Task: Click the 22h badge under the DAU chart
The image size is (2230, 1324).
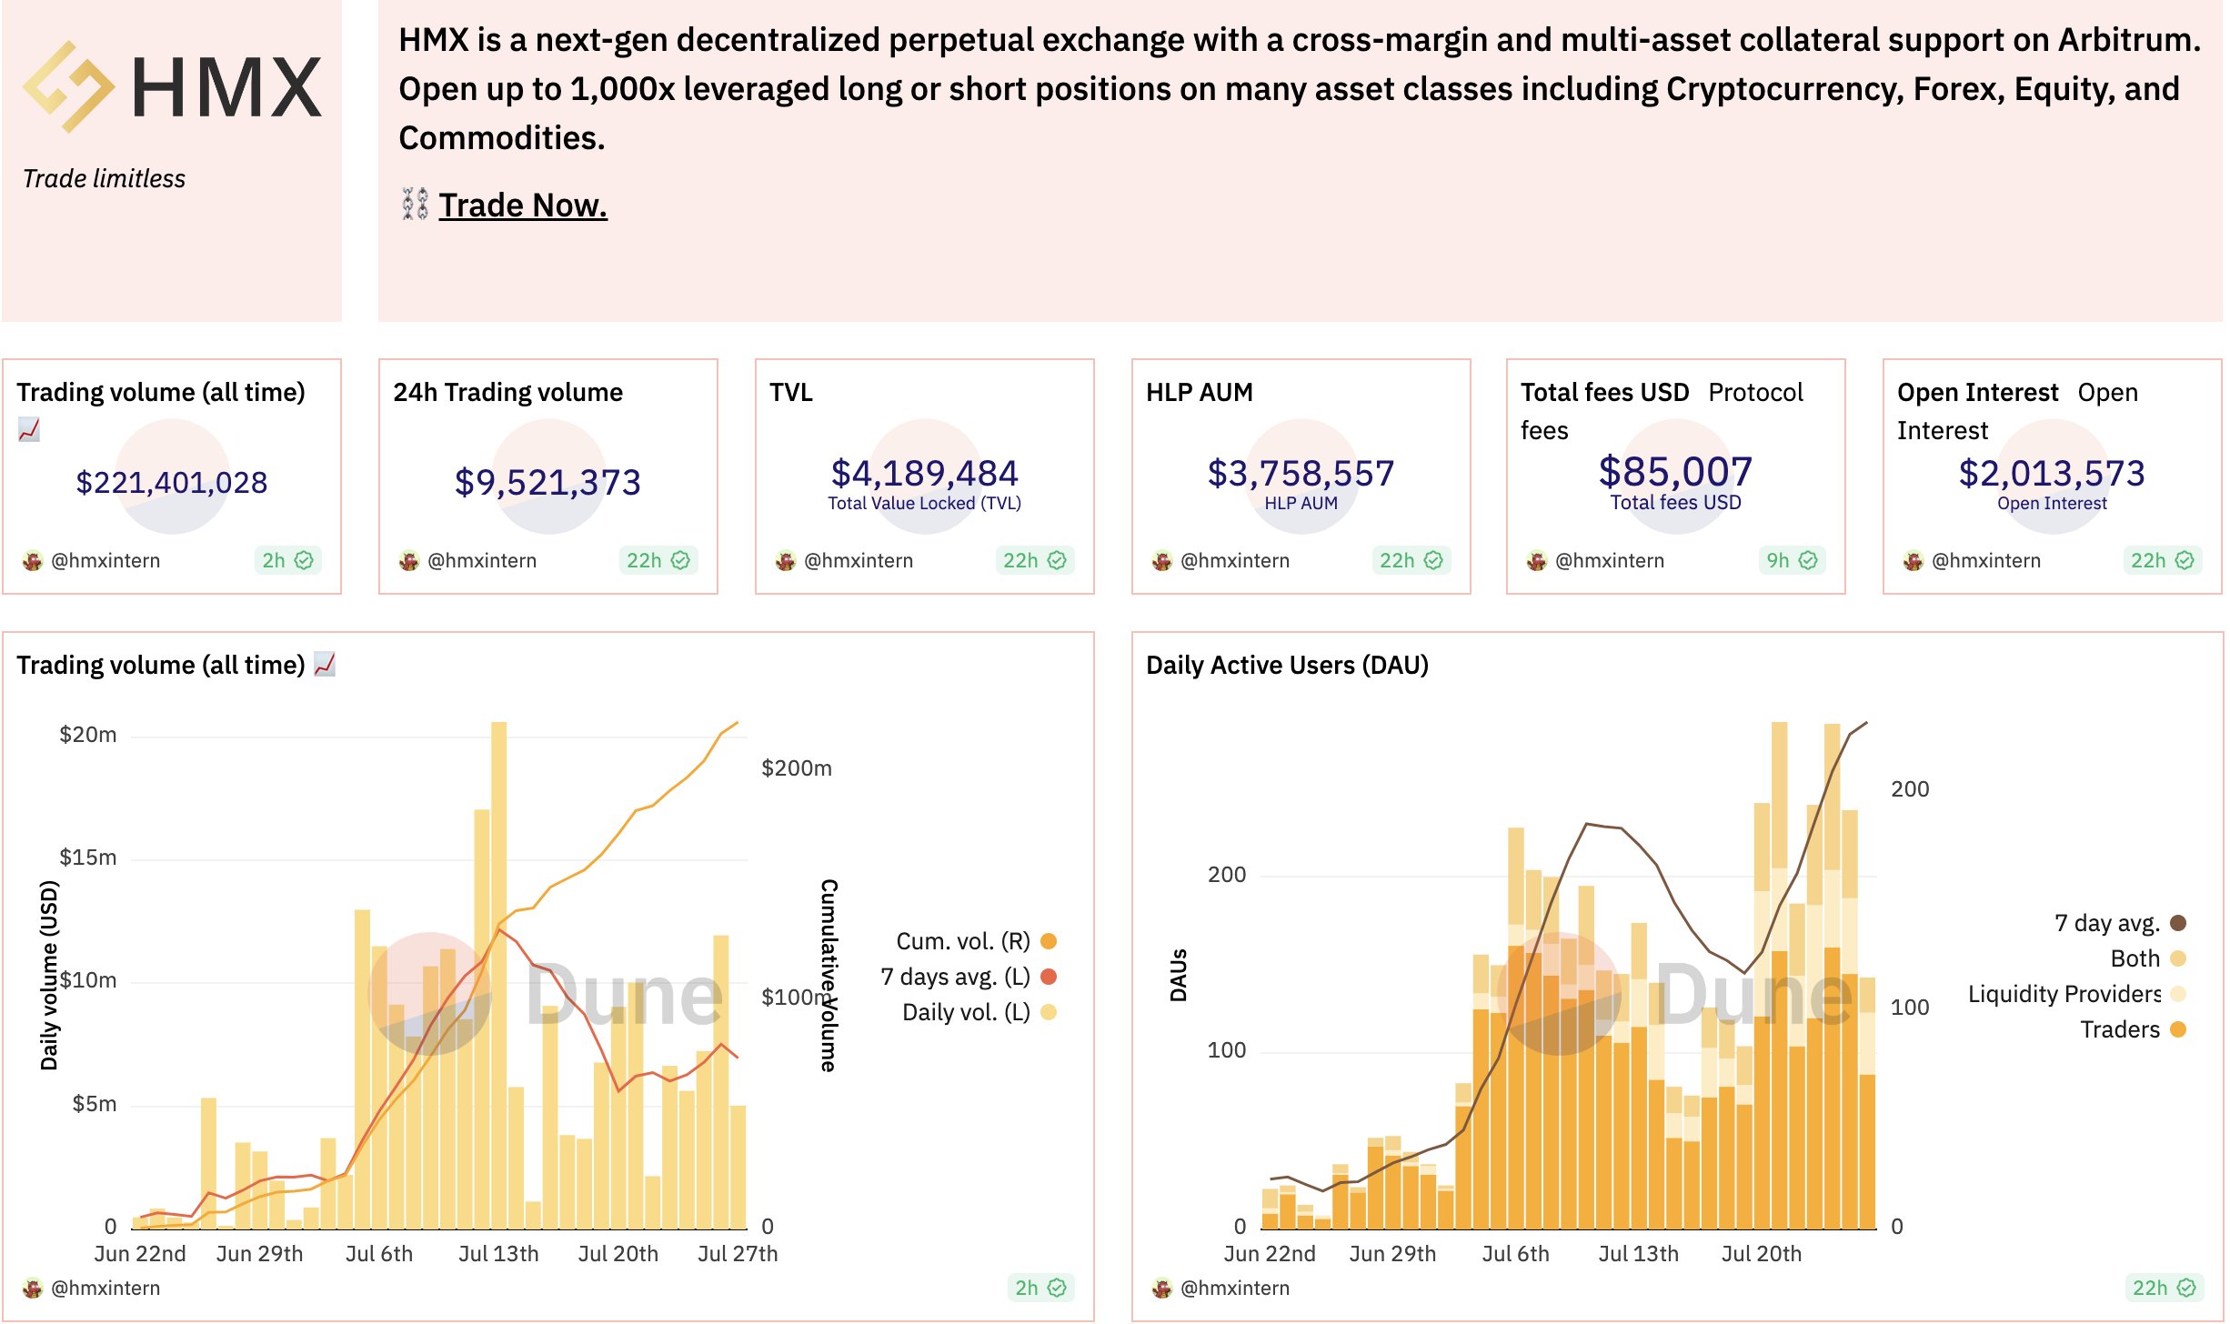Action: (x=2164, y=1288)
